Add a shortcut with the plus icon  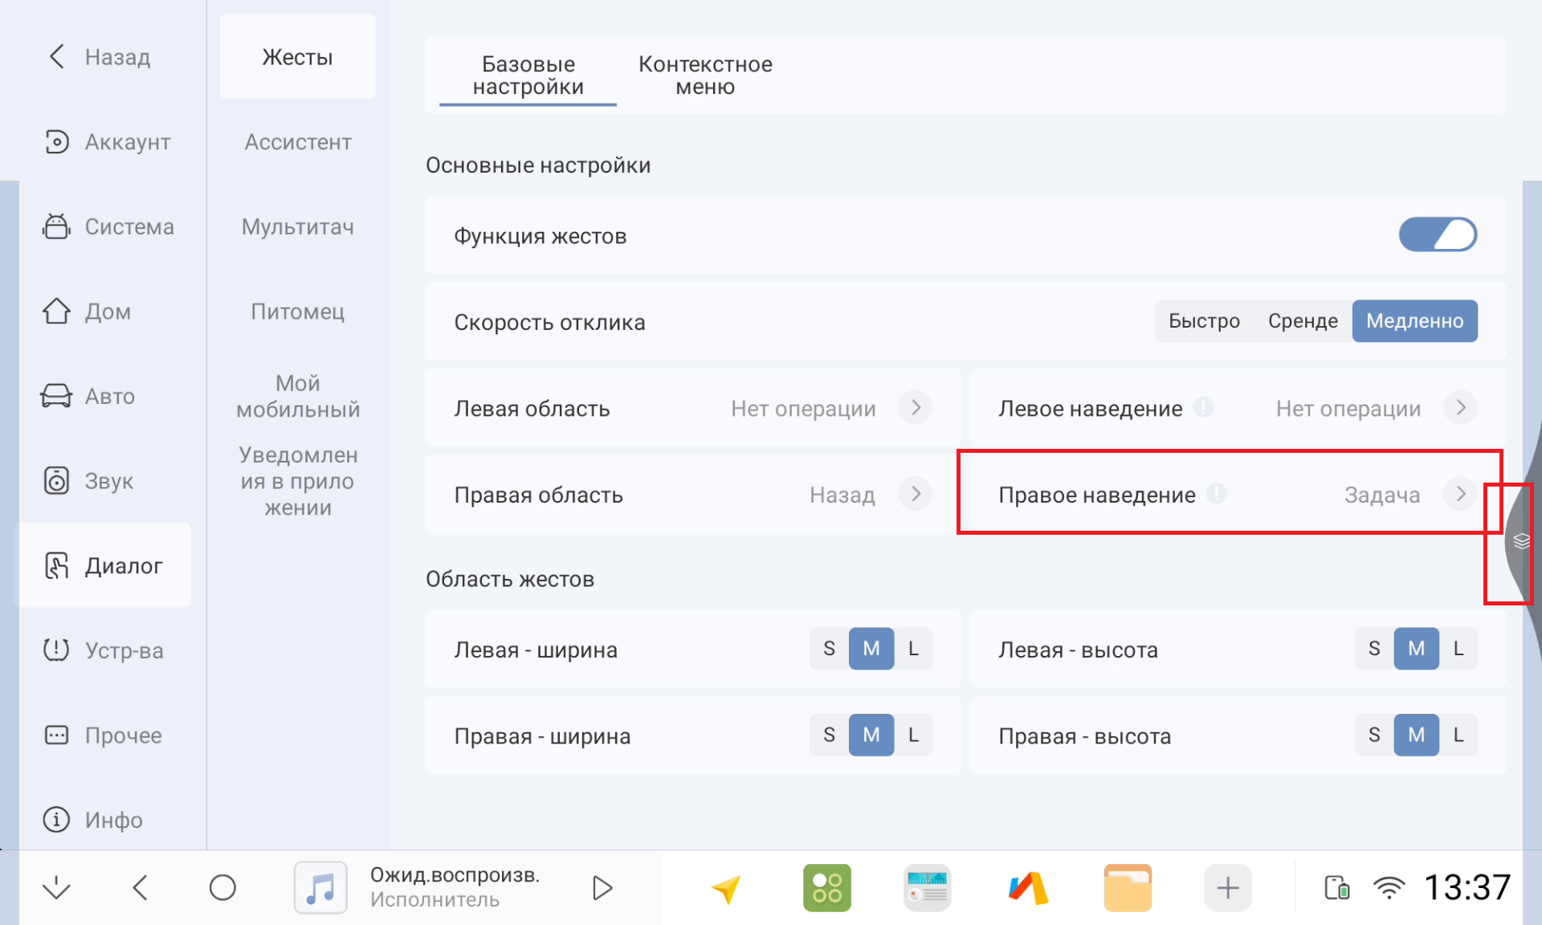tap(1228, 888)
